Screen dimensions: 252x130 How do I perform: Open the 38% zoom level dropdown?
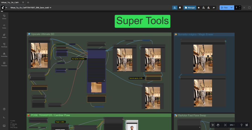[x=232, y=125]
